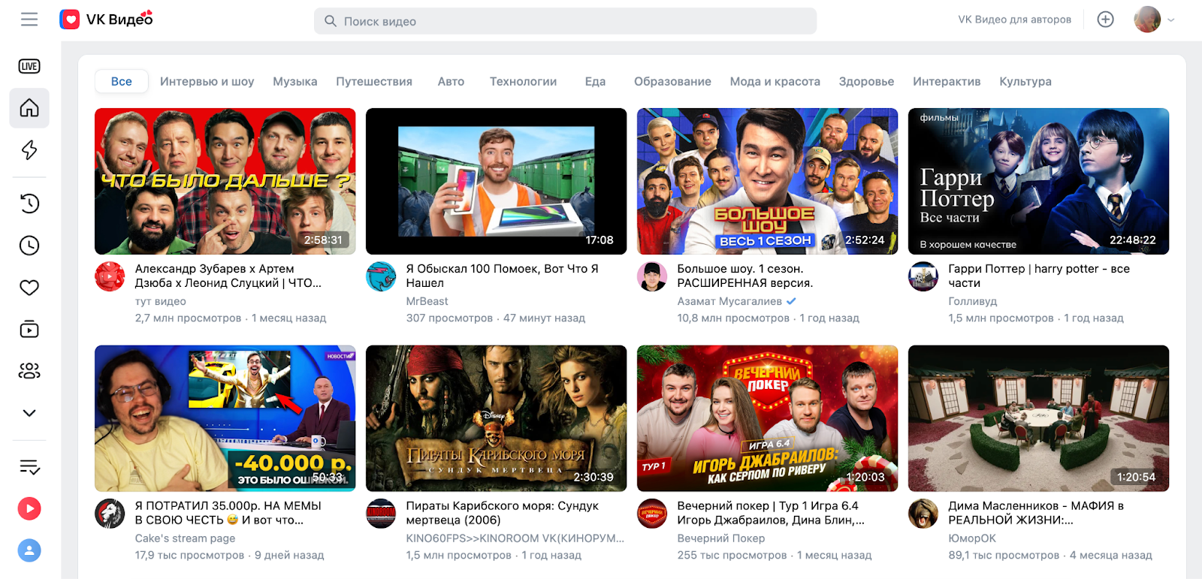The image size is (1202, 579).
Task: Go to the Home icon in sidebar
Action: 29,108
